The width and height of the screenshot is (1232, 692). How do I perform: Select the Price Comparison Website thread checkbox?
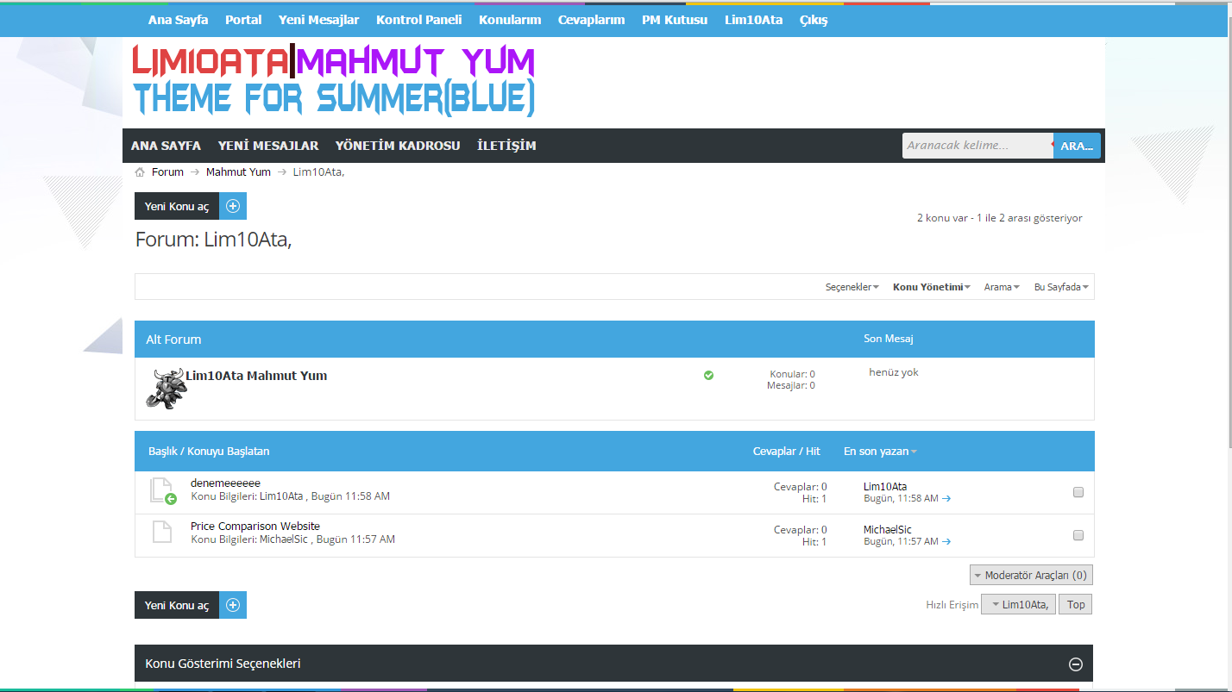[1078, 535]
